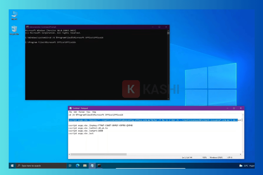The width and height of the screenshot is (263, 175).
Task: Open File Explorer from the taskbar
Action: coord(85,166)
